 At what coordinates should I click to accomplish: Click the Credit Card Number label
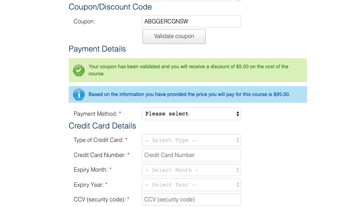tap(99, 155)
